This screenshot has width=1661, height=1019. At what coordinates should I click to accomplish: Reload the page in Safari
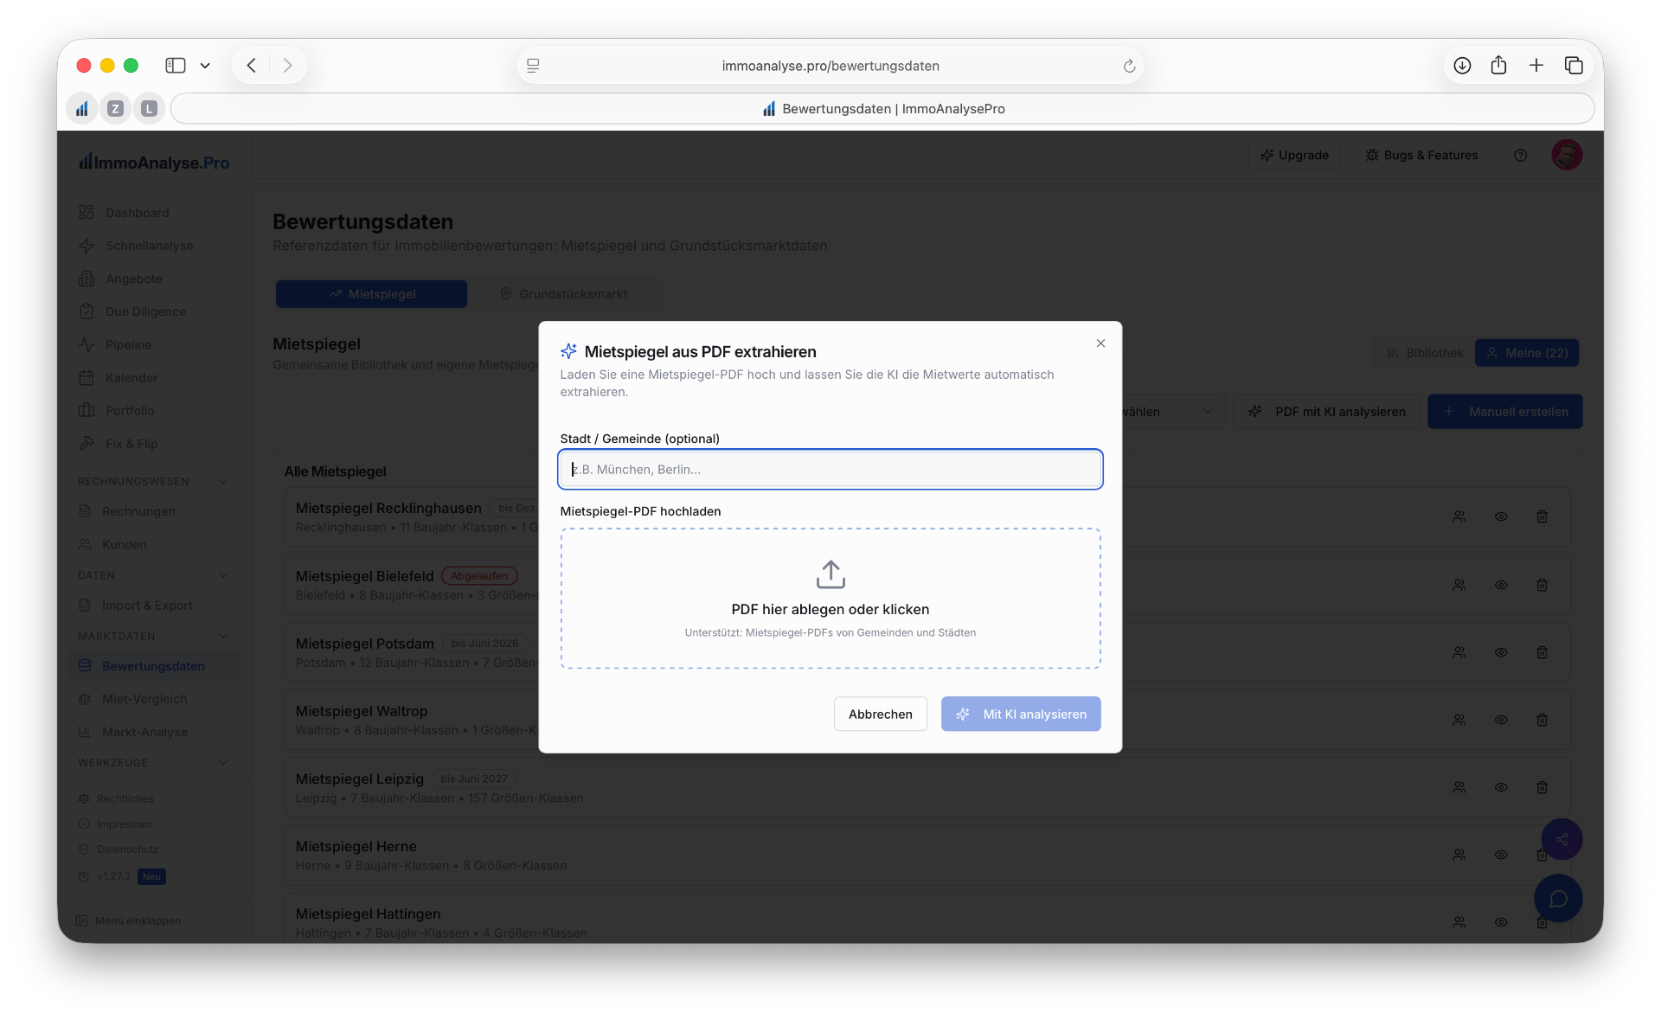(x=1129, y=66)
